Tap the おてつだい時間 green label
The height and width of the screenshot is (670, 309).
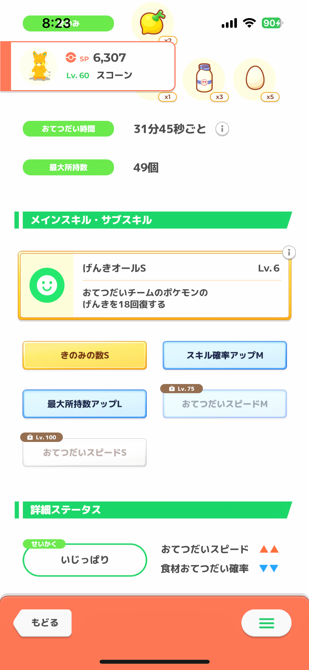pyautogui.click(x=68, y=129)
